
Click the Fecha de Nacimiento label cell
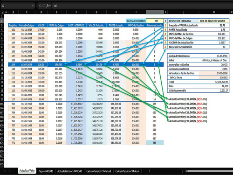[183, 56]
